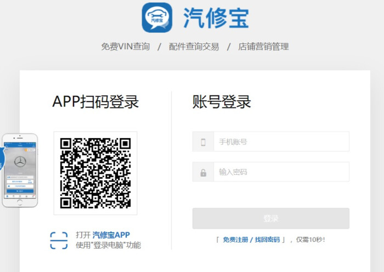Image resolution: width=384 pixels, height=272 pixels.
Task: Click the iPhone app preview image
Action: (20, 171)
